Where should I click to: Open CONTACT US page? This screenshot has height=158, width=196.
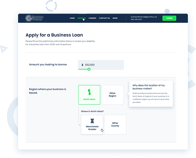(104, 18)
